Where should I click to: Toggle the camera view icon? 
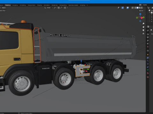[x=143, y=30]
